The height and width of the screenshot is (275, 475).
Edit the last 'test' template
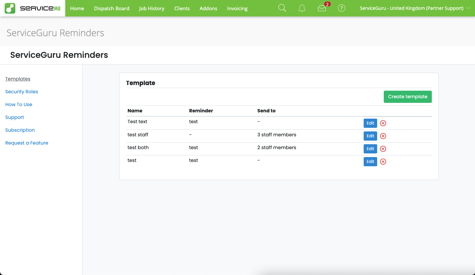(x=370, y=162)
